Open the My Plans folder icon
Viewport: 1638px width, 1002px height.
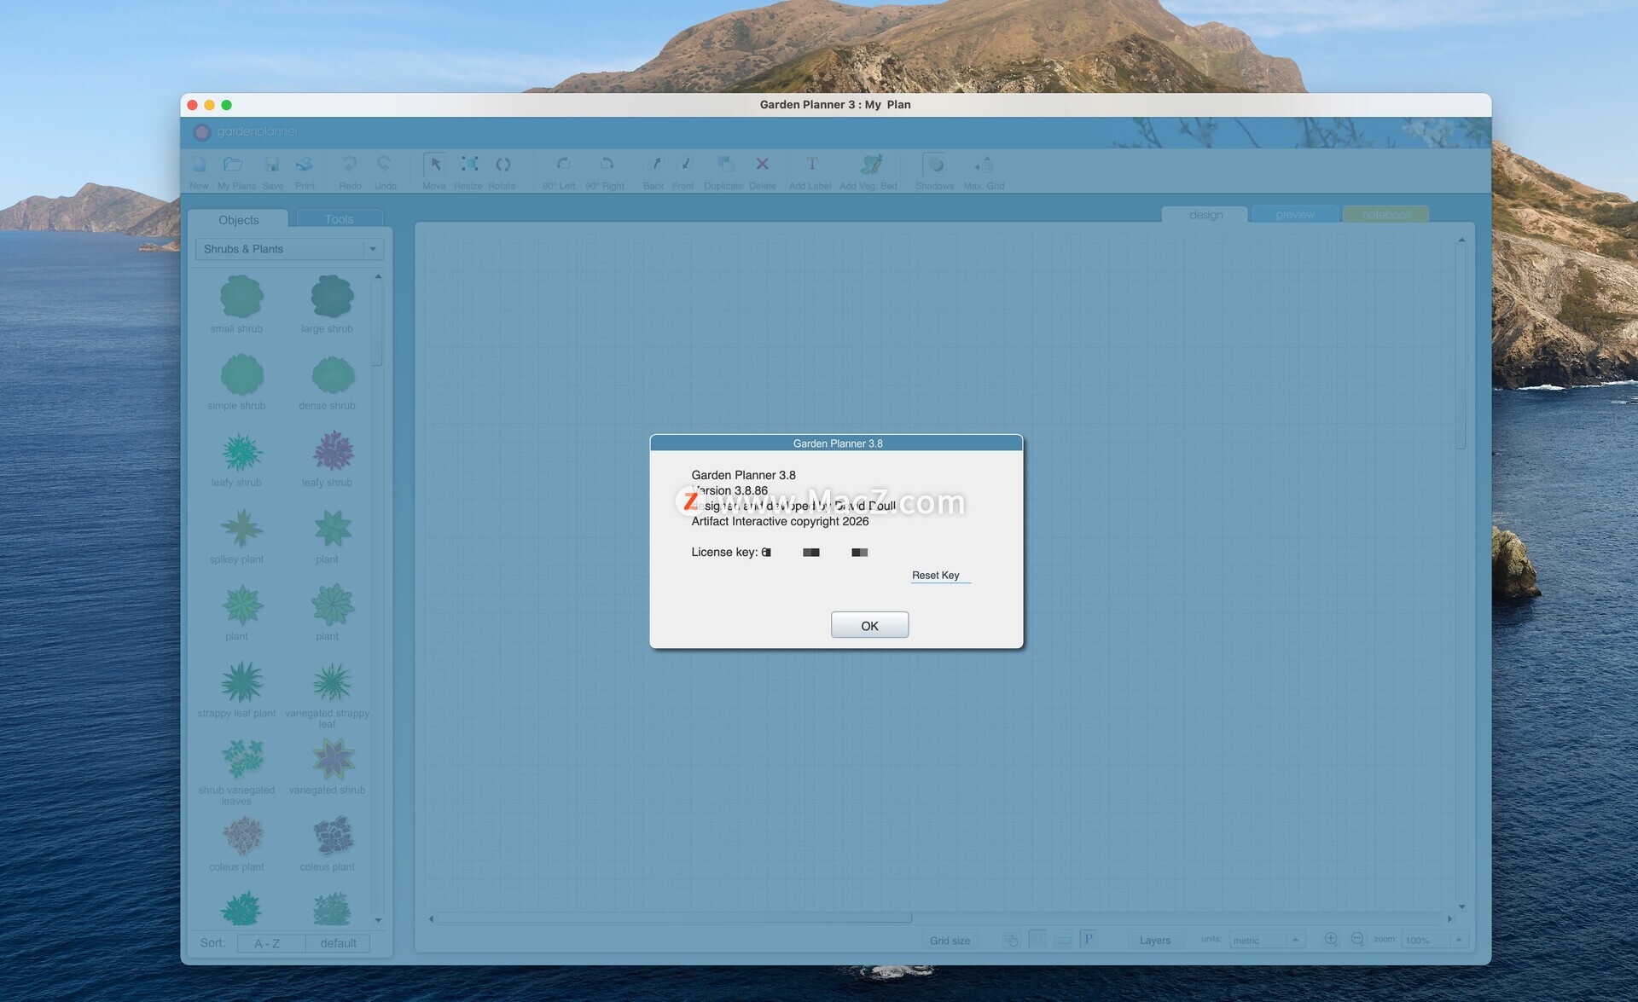(233, 165)
